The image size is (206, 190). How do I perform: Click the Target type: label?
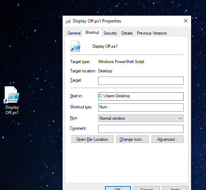point(80,62)
